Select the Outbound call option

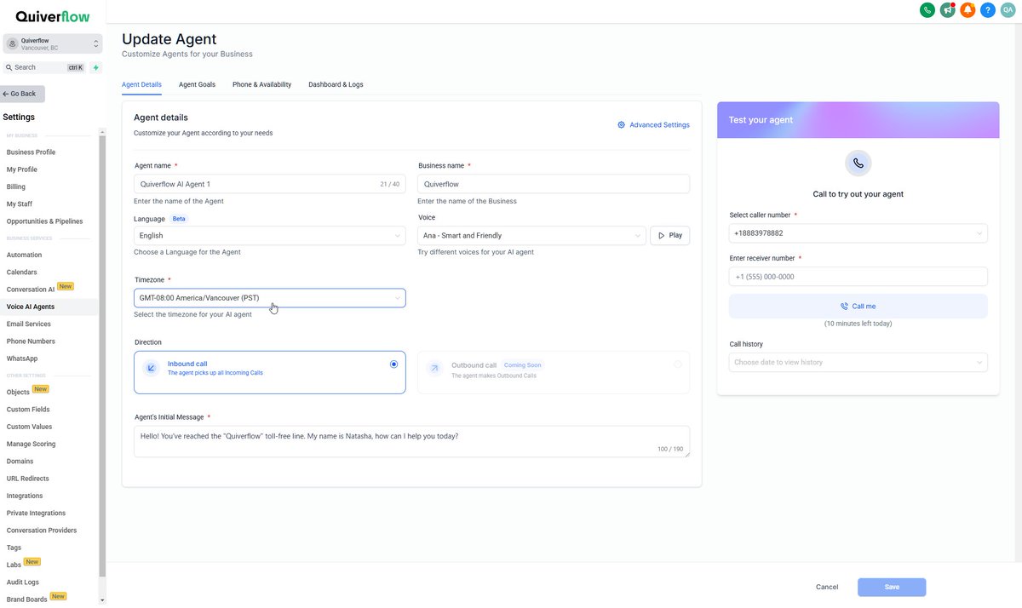[x=552, y=370]
